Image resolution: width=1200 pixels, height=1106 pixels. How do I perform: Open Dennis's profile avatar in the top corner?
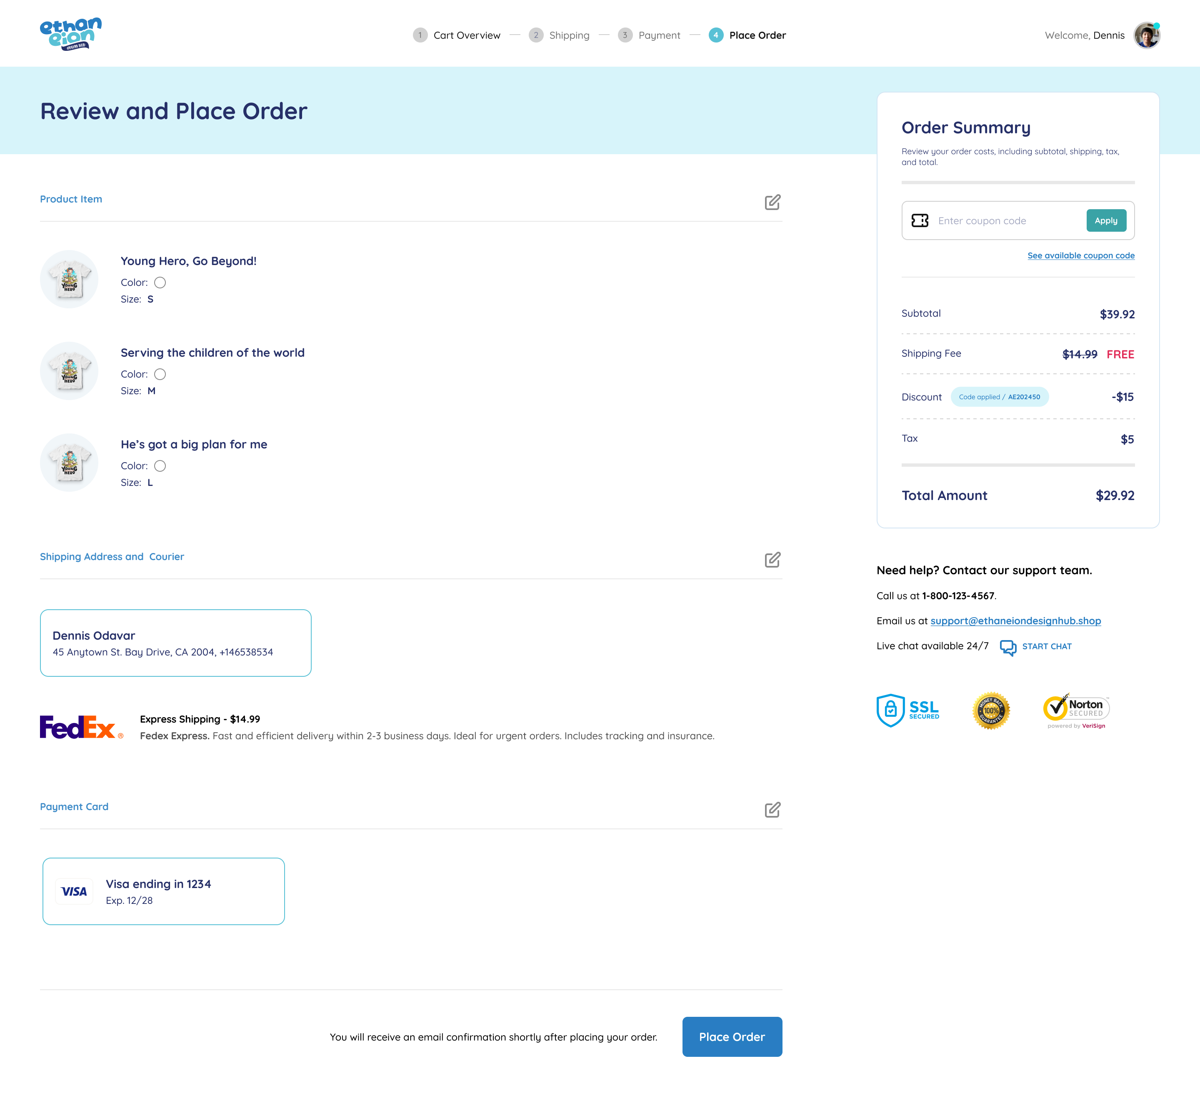(1147, 35)
